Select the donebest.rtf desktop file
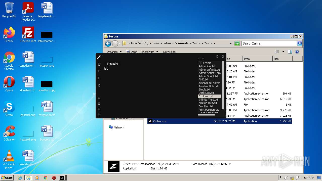Image resolution: width=322 pixels, height=181 pixels. pos(28,84)
